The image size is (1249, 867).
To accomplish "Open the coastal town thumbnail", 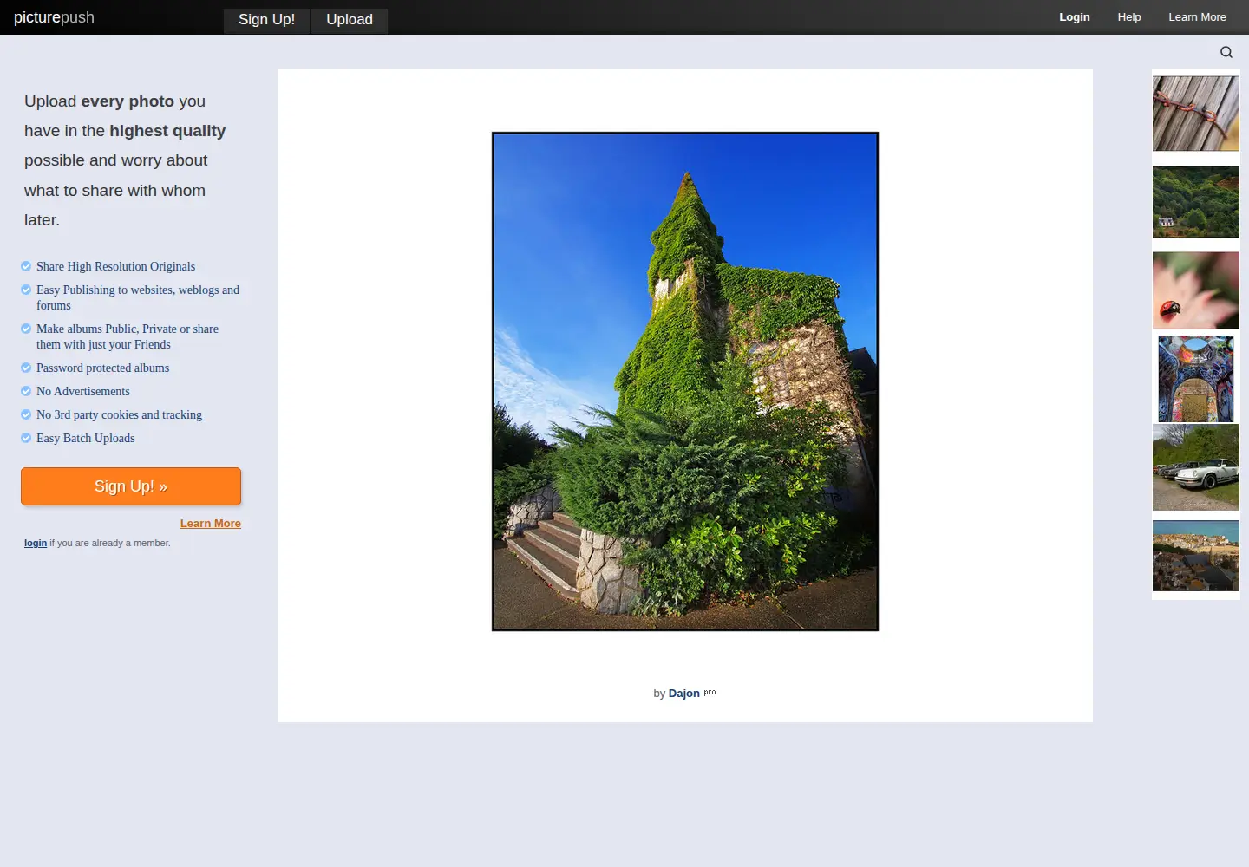I will click(x=1196, y=556).
